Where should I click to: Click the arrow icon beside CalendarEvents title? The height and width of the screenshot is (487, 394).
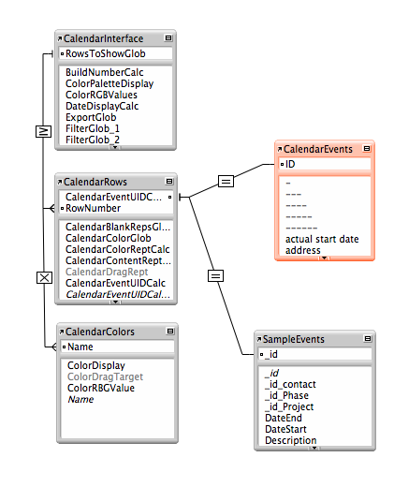pos(280,149)
